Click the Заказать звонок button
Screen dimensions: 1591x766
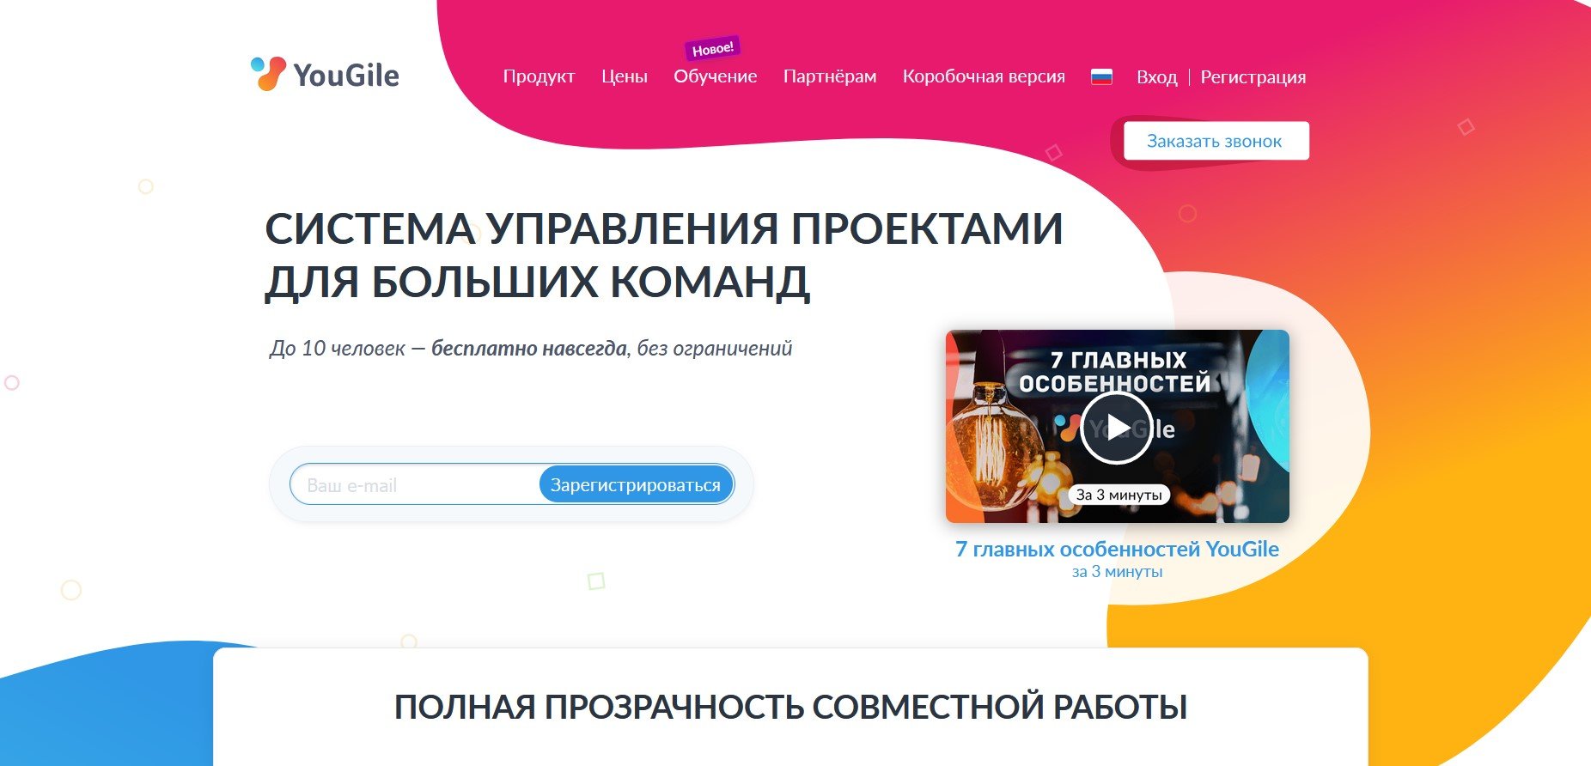point(1216,141)
